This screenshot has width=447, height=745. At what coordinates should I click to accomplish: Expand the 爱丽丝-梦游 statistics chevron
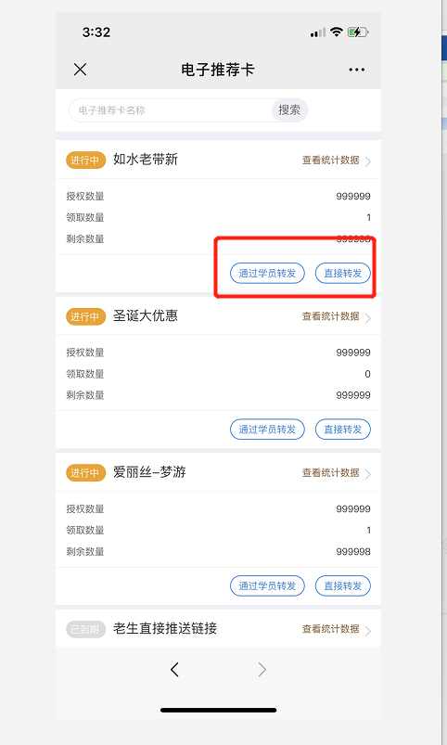(x=368, y=474)
